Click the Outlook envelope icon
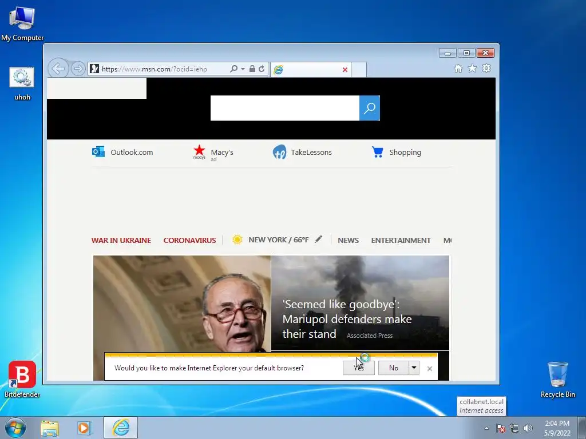586x439 pixels. click(x=98, y=151)
